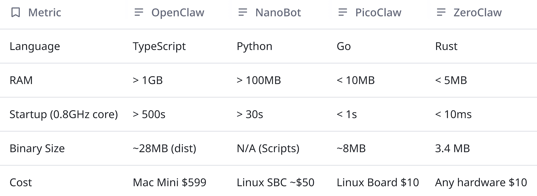This screenshot has width=537, height=196.
Task: Click the Cost row title cell
Action: (21, 182)
